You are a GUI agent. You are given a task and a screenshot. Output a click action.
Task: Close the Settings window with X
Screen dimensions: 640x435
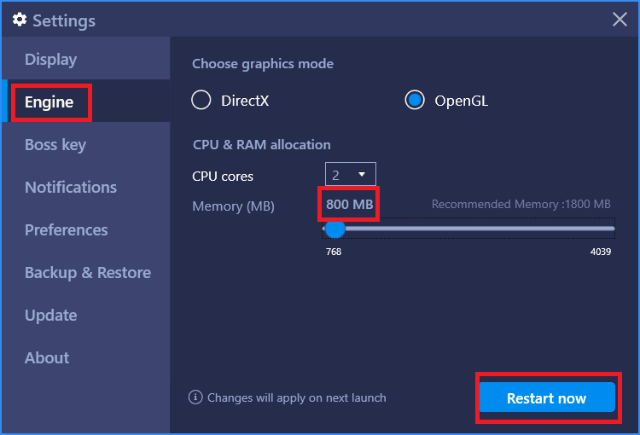[620, 19]
